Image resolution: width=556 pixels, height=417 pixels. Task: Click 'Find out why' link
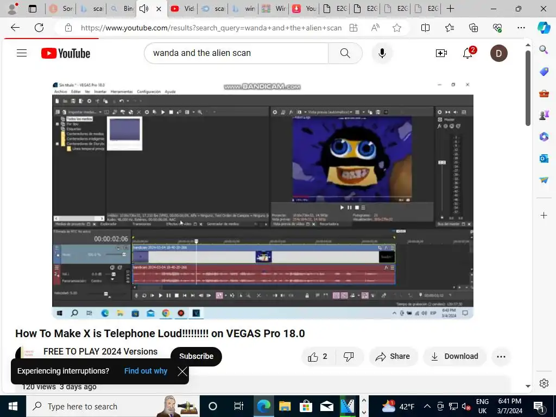[146, 371]
